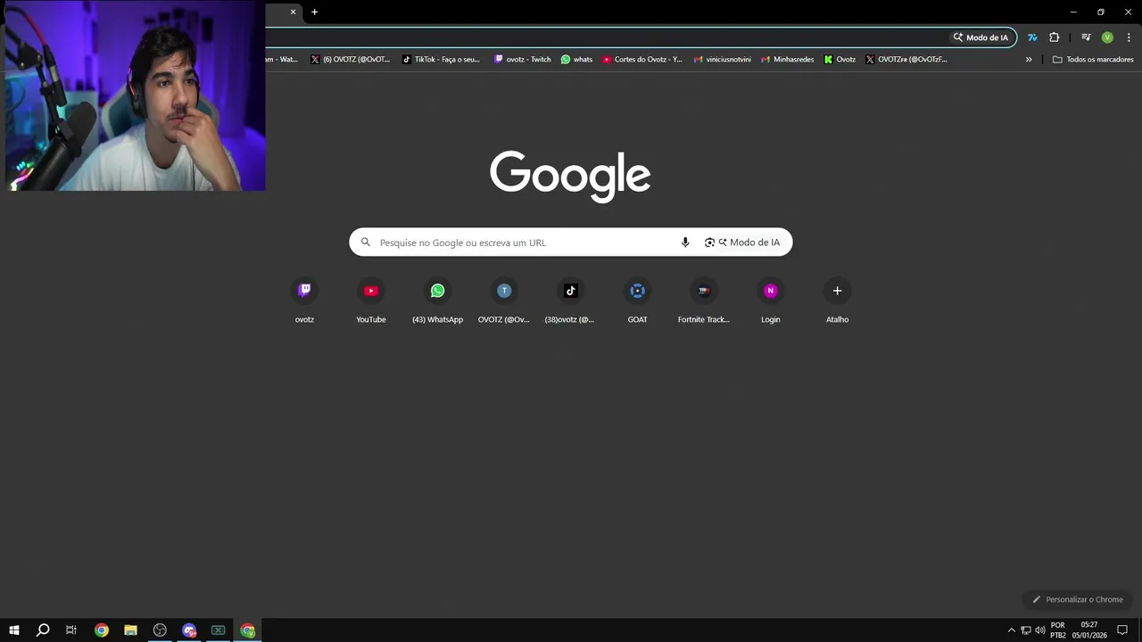The height and width of the screenshot is (642, 1142).
Task: Click Personalizar o Chrome button
Action: (x=1077, y=599)
